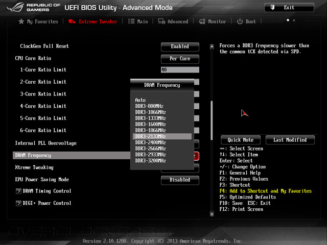This screenshot has height=245, width=327.
Task: Select DDR3-2666MHz option
Action: tap(162, 149)
